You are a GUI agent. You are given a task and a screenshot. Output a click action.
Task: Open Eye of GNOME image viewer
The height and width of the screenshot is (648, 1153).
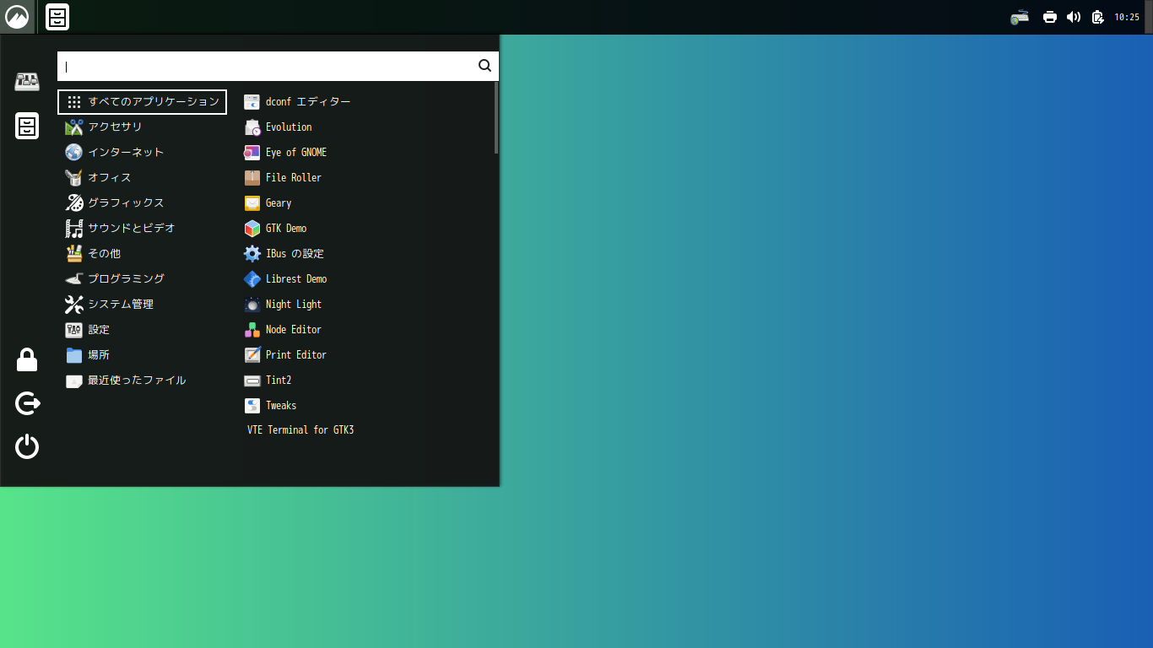(x=365, y=152)
